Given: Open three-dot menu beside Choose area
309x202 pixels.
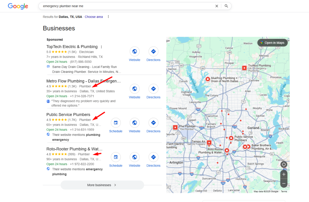Looking at the screenshot, I should click(x=108, y=17).
